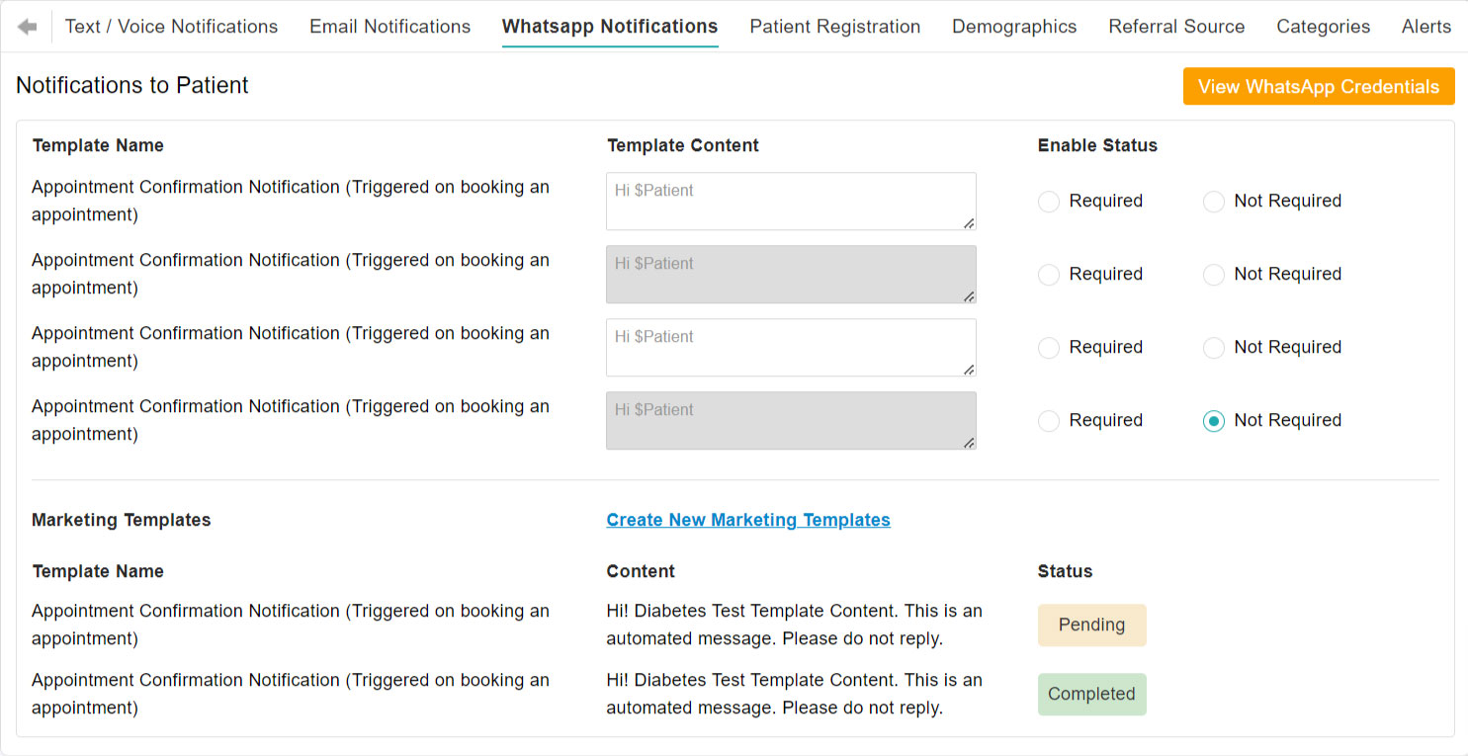Image resolution: width=1468 pixels, height=756 pixels.
Task: Enable Required for the first appointment template
Action: 1049,202
